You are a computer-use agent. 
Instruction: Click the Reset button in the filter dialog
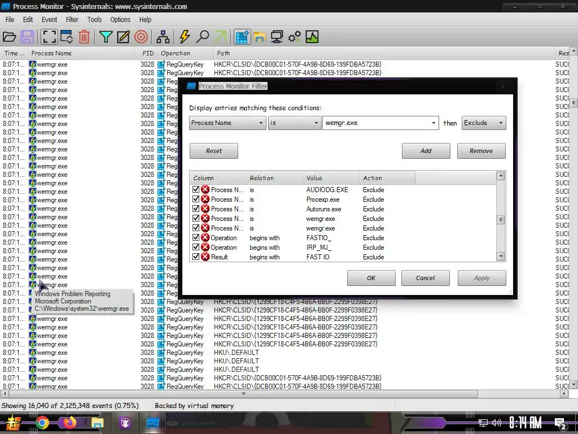(x=214, y=151)
